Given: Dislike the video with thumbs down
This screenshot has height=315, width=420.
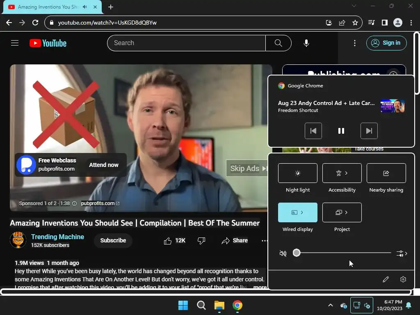Looking at the screenshot, I should pos(201,240).
